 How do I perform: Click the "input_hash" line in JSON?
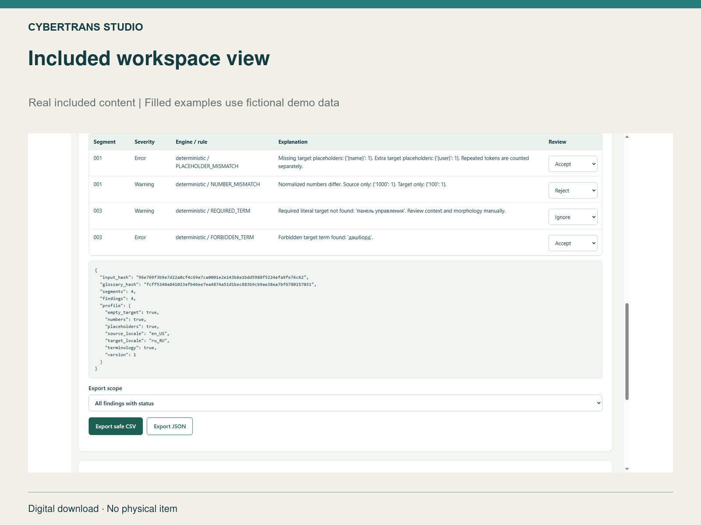pos(204,277)
